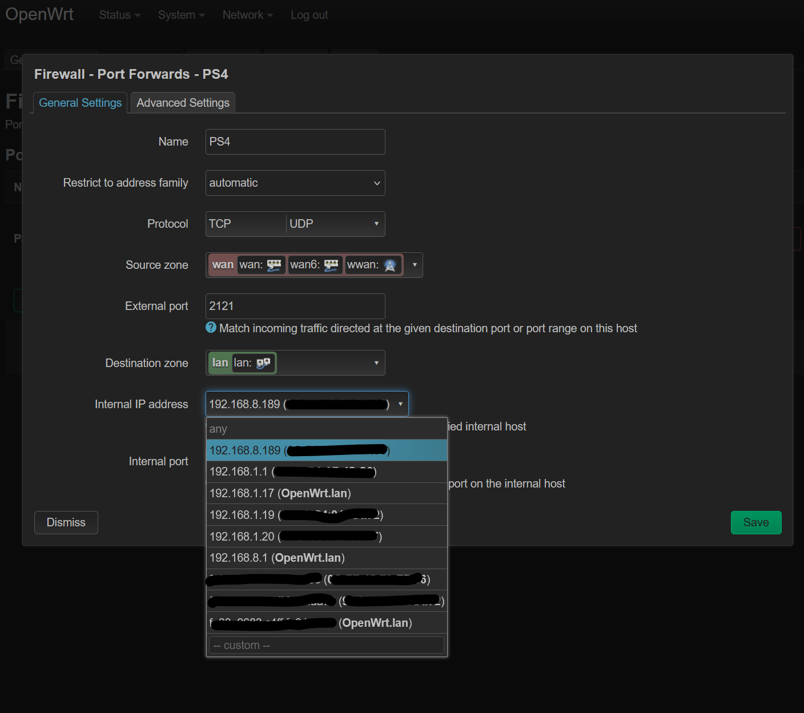Screen dimensions: 804x713
Task: Select 192.168.1.1 in the IP dropdown list
Action: 327,472
